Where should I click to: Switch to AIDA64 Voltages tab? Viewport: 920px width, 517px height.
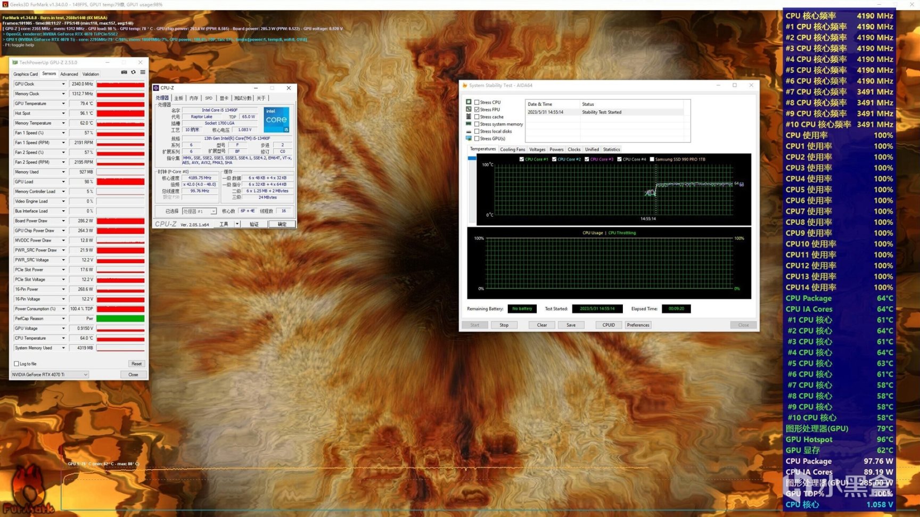[537, 150]
